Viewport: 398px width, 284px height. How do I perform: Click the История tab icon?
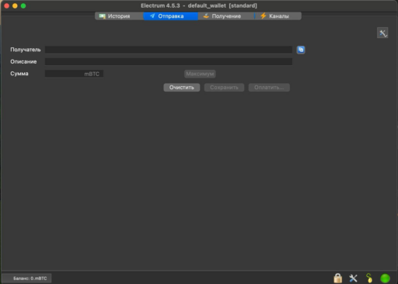103,16
